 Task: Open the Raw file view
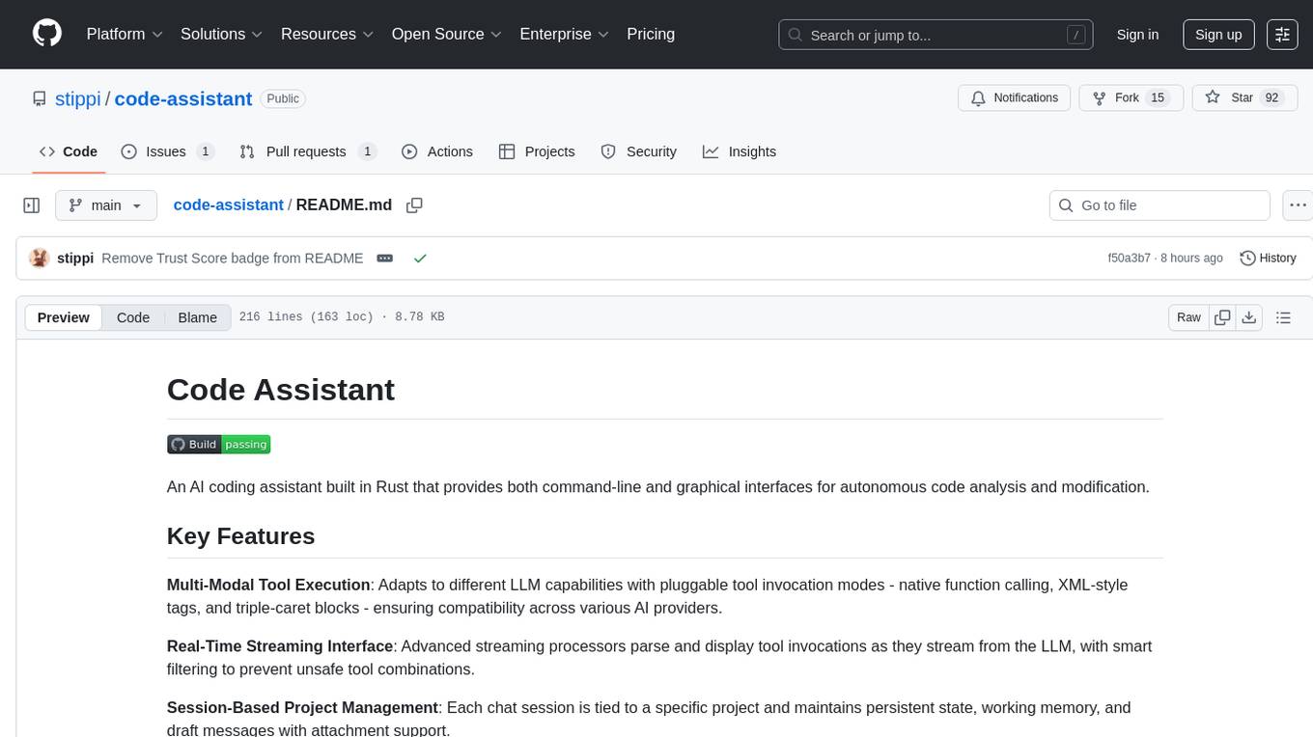[1188, 317]
